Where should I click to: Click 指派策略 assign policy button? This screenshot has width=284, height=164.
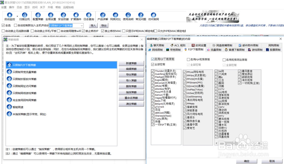(131, 92)
